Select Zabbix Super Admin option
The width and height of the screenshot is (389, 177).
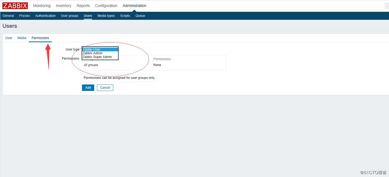pos(100,57)
